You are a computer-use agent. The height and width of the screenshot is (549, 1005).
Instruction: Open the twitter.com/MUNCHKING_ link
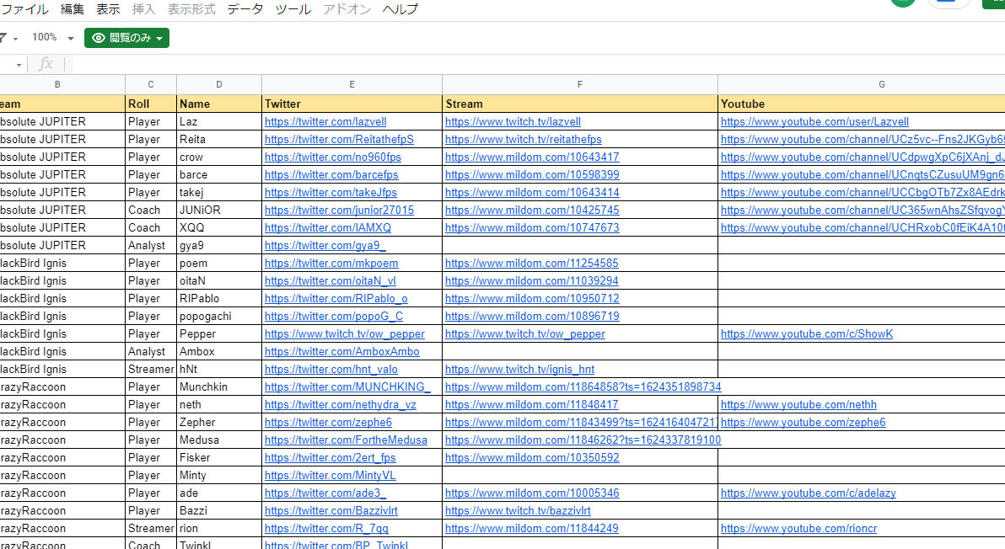[347, 387]
